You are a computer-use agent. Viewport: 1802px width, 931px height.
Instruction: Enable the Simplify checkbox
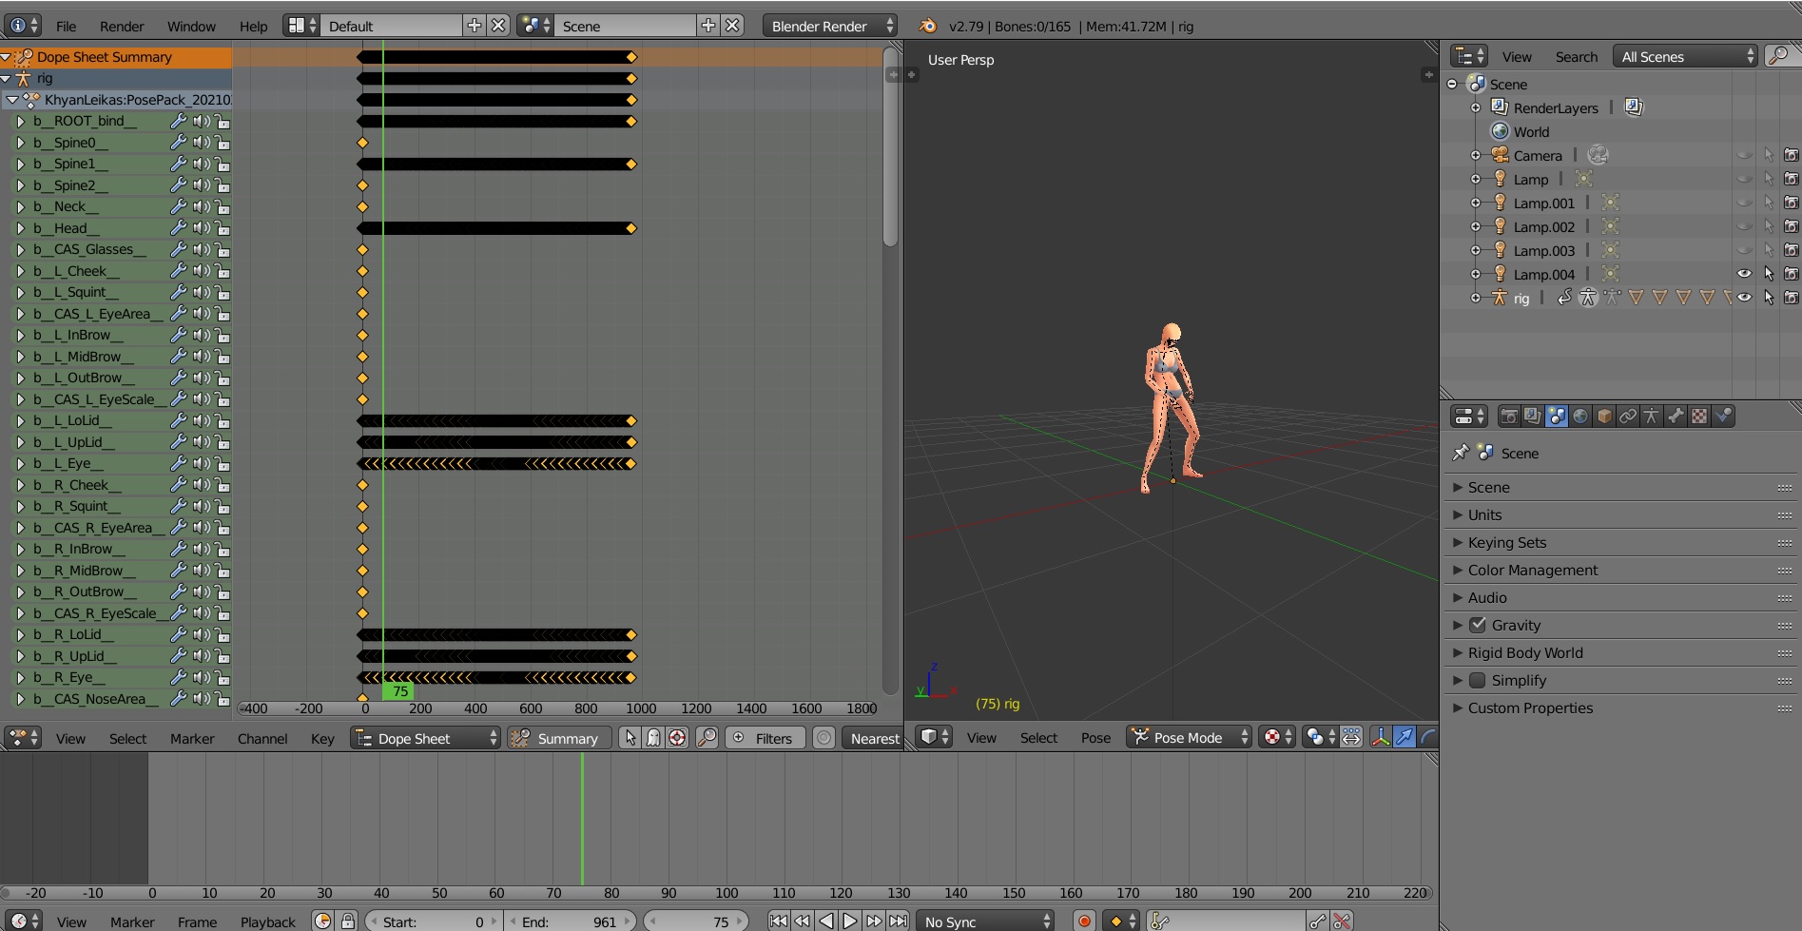click(x=1478, y=680)
